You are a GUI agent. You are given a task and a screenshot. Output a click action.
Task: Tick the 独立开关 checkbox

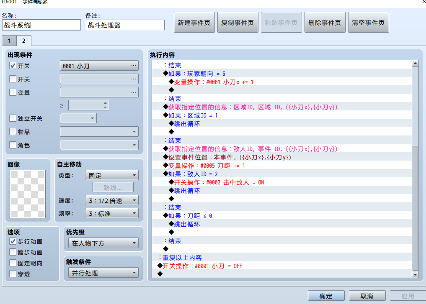point(13,118)
